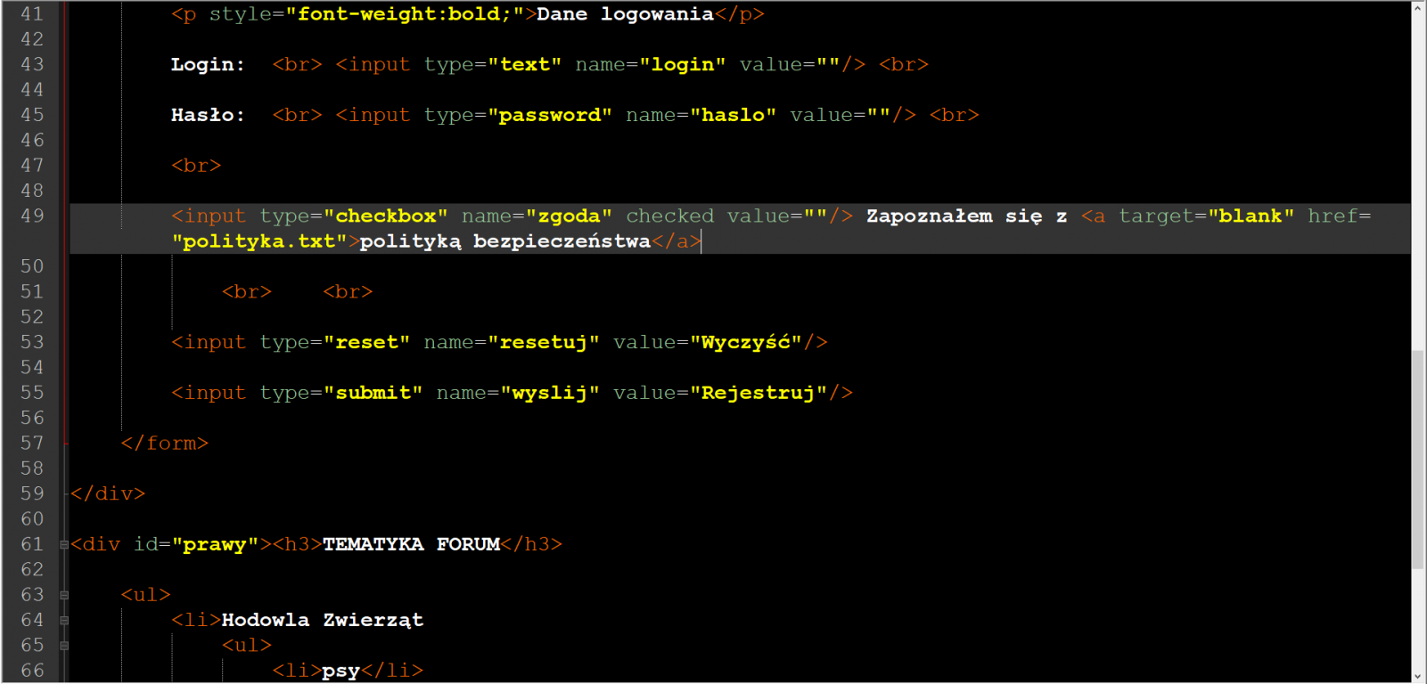Click the "Rejestruj" value on line 55
Viewport: 1427px width, 684px height.
[759, 393]
